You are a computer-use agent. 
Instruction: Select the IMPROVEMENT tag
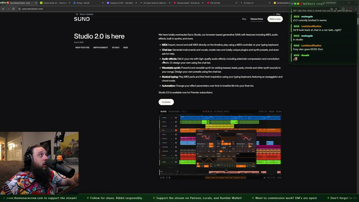pos(100,48)
